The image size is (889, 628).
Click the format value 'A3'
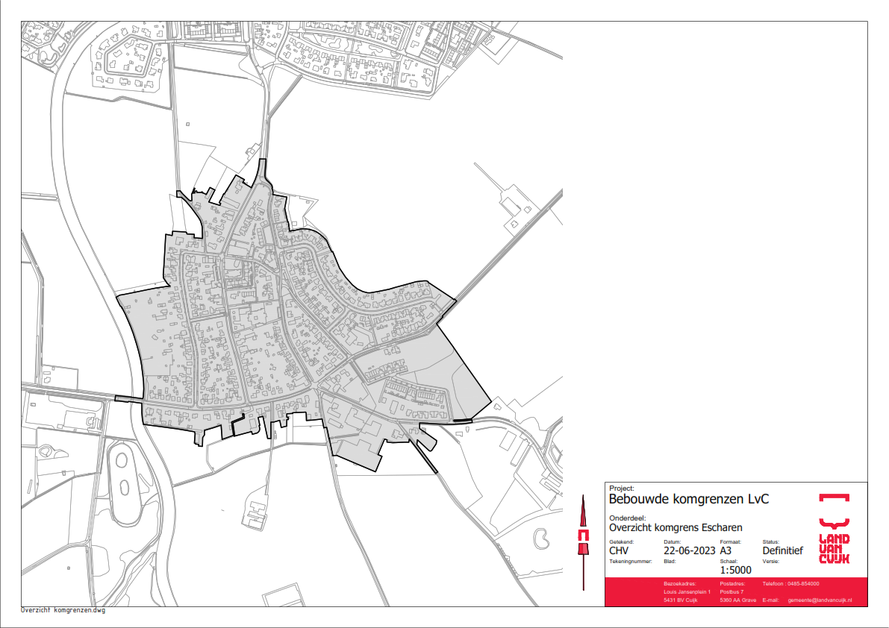click(x=726, y=551)
